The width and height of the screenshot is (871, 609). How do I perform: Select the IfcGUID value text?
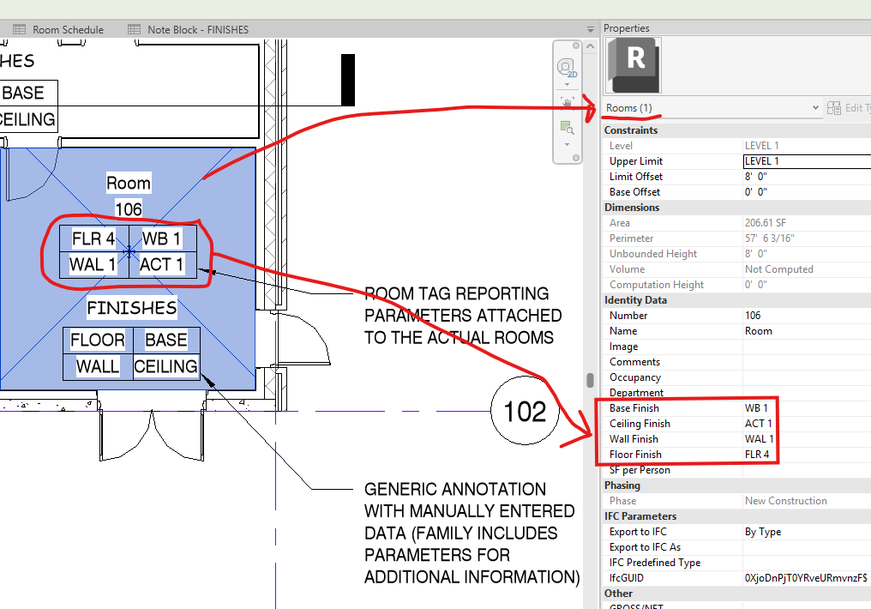(x=806, y=578)
